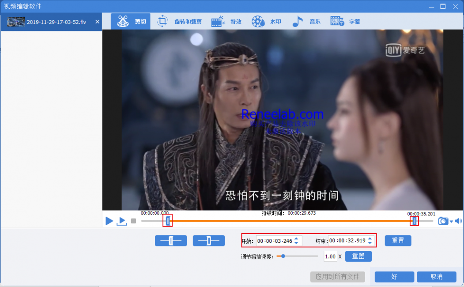
Task: Click the orange timeline track to seek
Action: (x=291, y=221)
